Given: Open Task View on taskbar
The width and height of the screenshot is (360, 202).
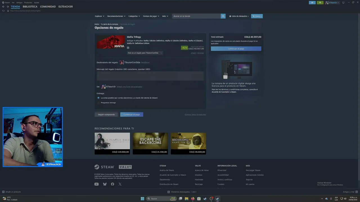Looking at the screenshot, I should pos(180,199).
